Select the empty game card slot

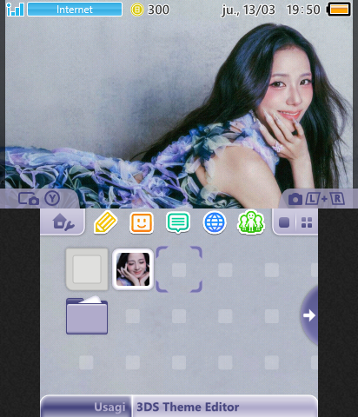click(87, 269)
